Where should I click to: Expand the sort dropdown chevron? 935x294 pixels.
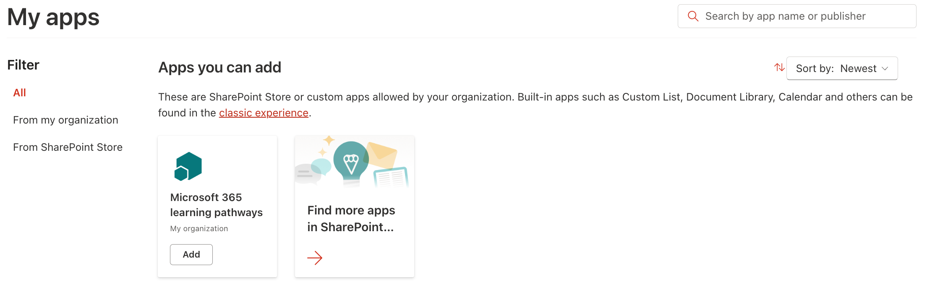point(885,68)
